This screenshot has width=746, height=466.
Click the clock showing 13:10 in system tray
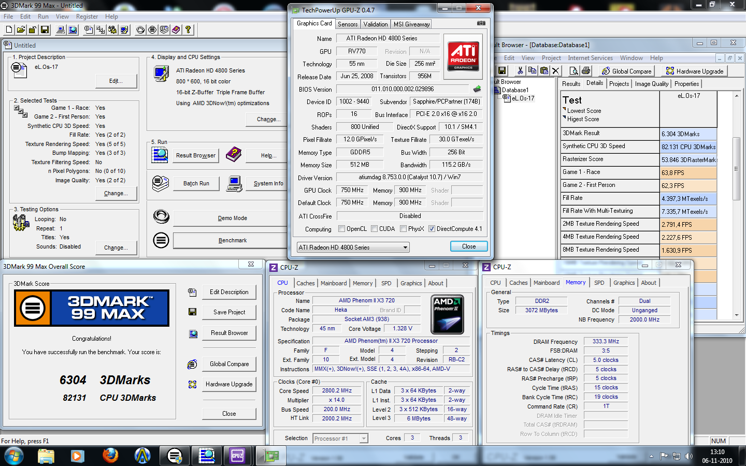pos(717,452)
